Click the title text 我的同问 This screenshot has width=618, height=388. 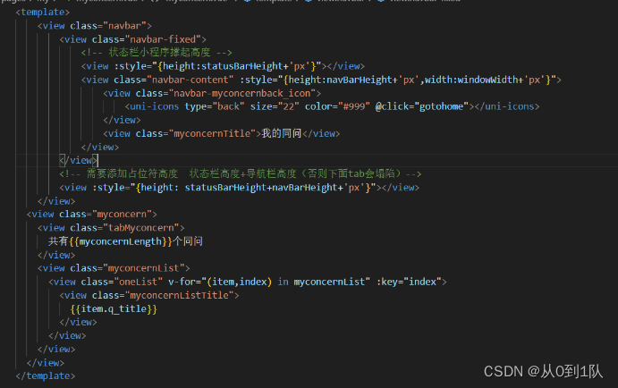tap(282, 133)
